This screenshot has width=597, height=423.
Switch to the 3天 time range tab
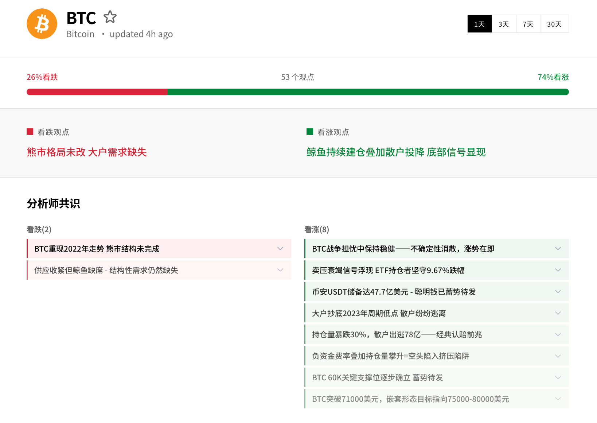pos(504,24)
